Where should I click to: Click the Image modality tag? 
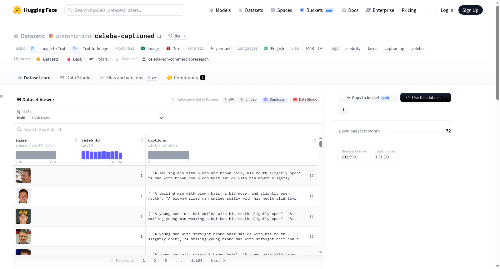point(150,48)
